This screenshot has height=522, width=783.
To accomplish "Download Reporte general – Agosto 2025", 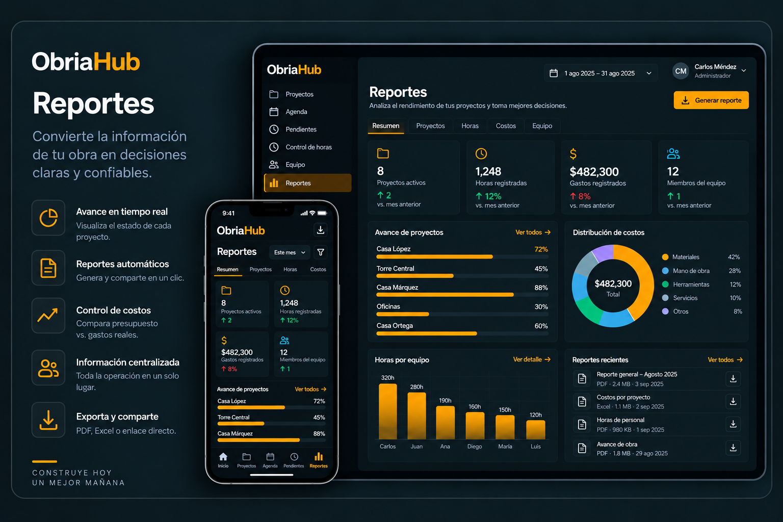I will click(x=733, y=379).
